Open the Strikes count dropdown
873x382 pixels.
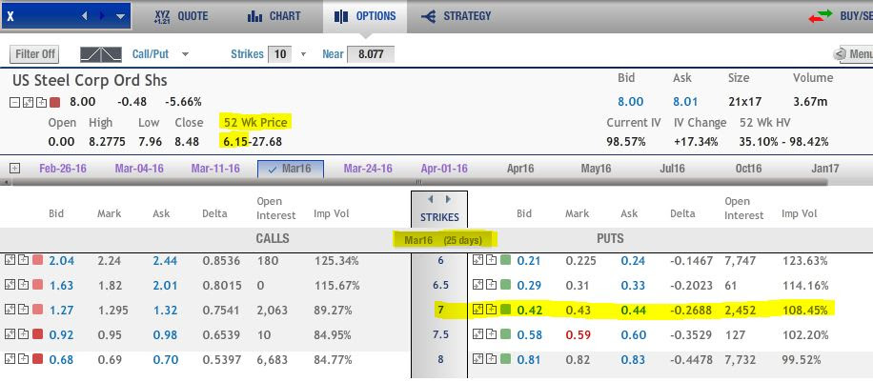[x=303, y=54]
